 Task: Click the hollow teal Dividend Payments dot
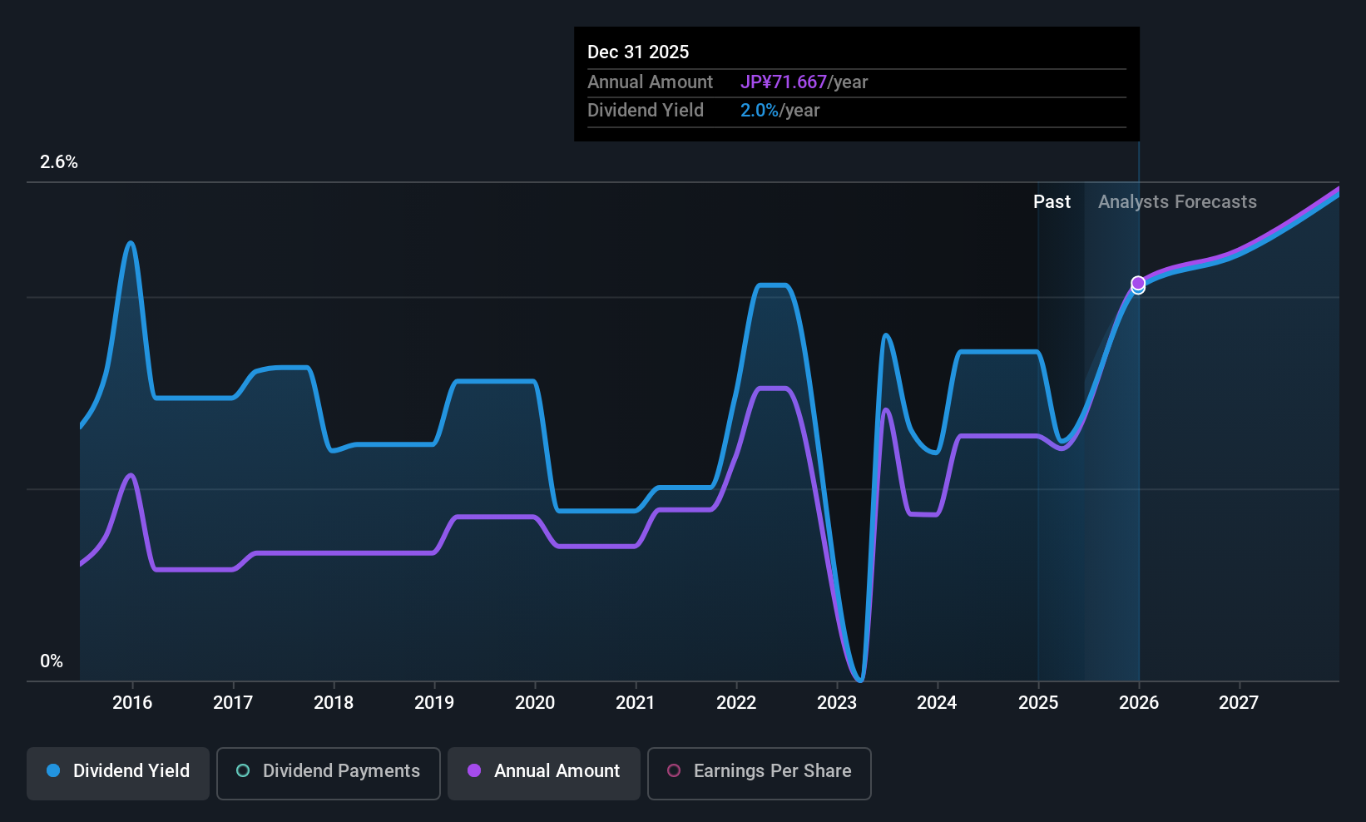pos(243,770)
